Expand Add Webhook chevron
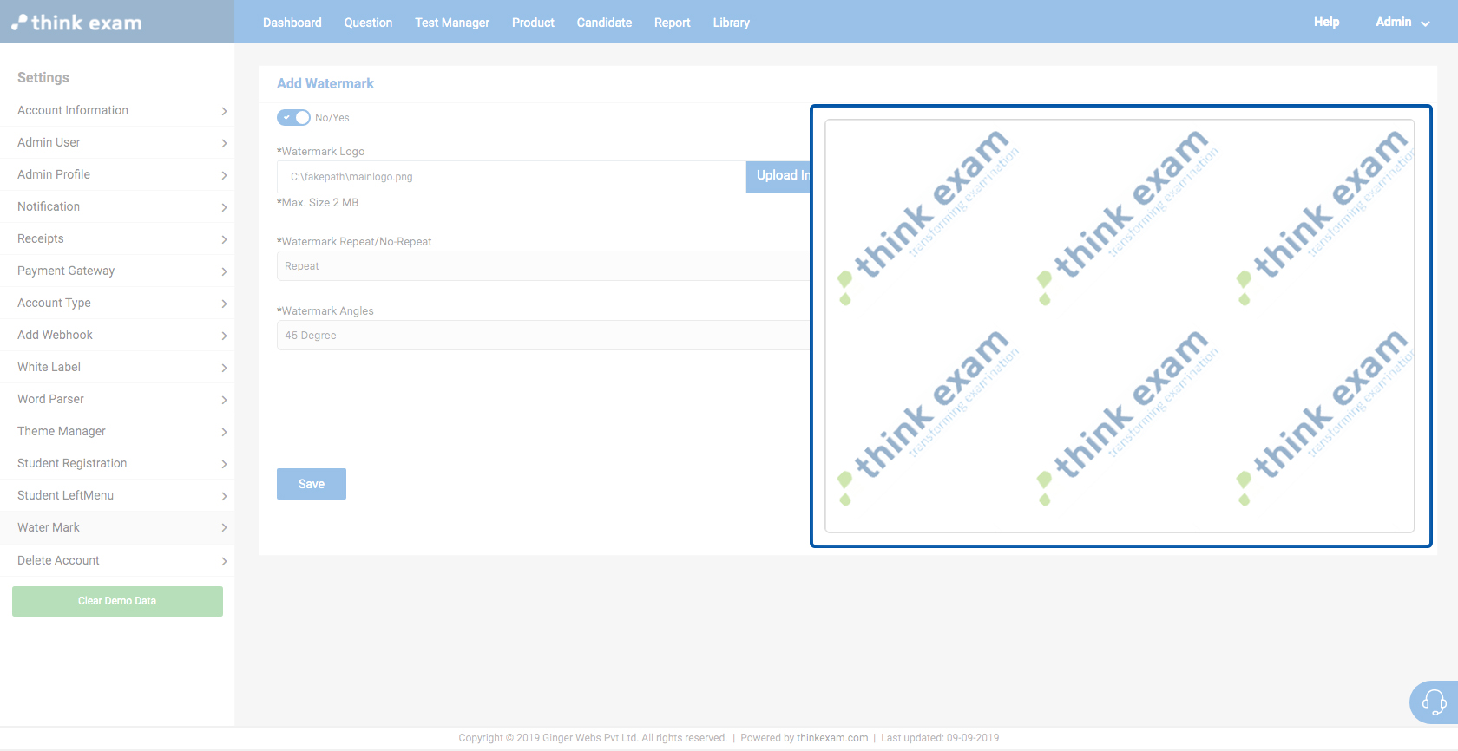The height and width of the screenshot is (751, 1458). pyautogui.click(x=224, y=336)
